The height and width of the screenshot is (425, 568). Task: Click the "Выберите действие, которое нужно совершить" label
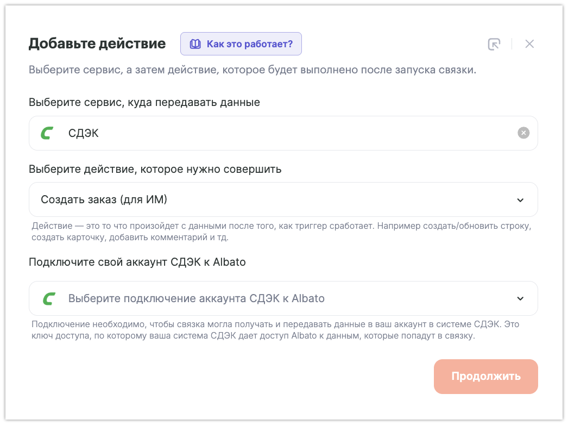click(x=155, y=168)
